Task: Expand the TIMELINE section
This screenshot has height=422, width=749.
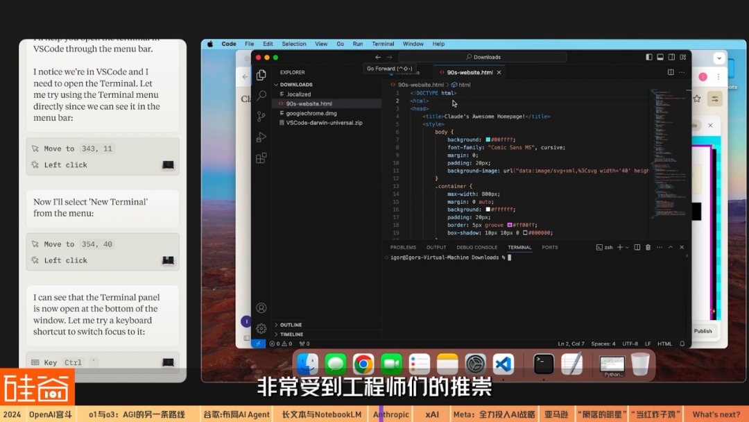Action: pos(291,334)
